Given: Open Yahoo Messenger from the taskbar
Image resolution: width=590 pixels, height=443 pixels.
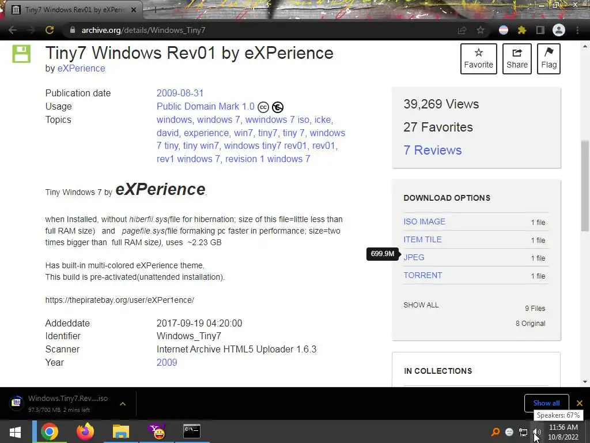Looking at the screenshot, I should (x=157, y=431).
